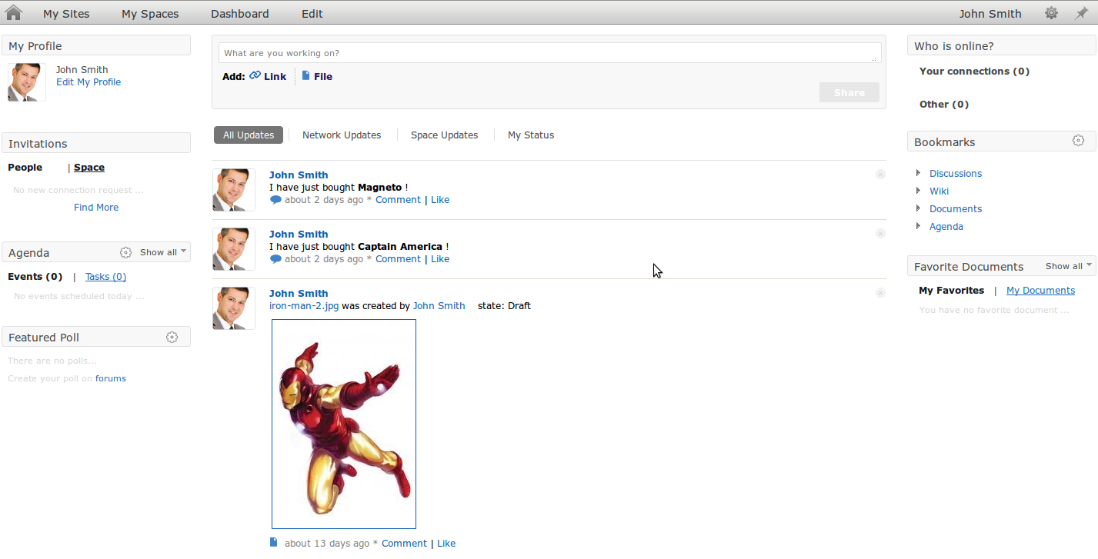Expand the Documents bookmark arrow
Screen dimensions: 1098x559
918,208
